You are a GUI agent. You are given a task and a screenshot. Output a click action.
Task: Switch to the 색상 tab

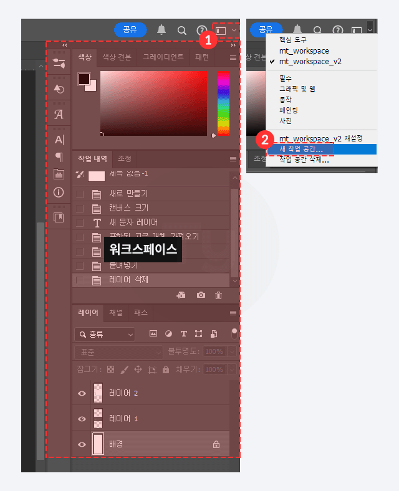coord(85,57)
